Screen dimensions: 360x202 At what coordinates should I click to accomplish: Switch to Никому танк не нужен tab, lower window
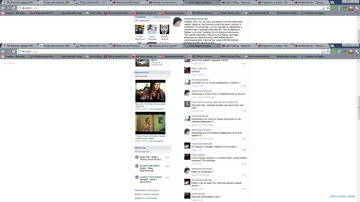165,46
